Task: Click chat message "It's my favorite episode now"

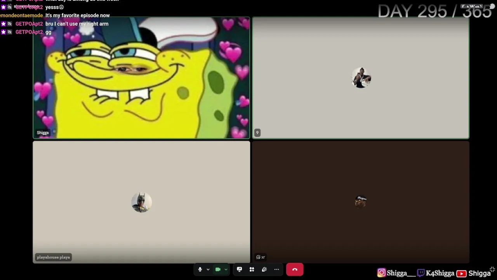Action: pyautogui.click(x=78, y=16)
